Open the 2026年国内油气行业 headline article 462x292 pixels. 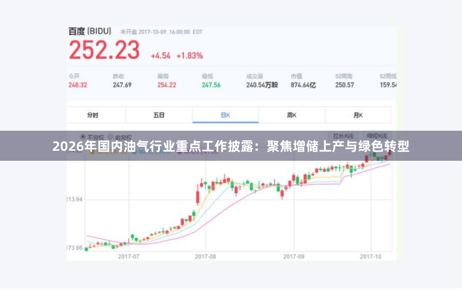[231, 146]
